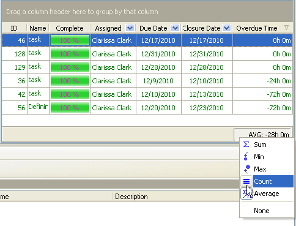Open the Assigned column filter dropdown
The height and width of the screenshot is (226, 296).
pos(130,28)
